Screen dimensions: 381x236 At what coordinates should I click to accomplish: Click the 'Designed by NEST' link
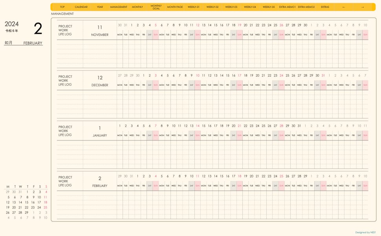[x=365, y=232]
